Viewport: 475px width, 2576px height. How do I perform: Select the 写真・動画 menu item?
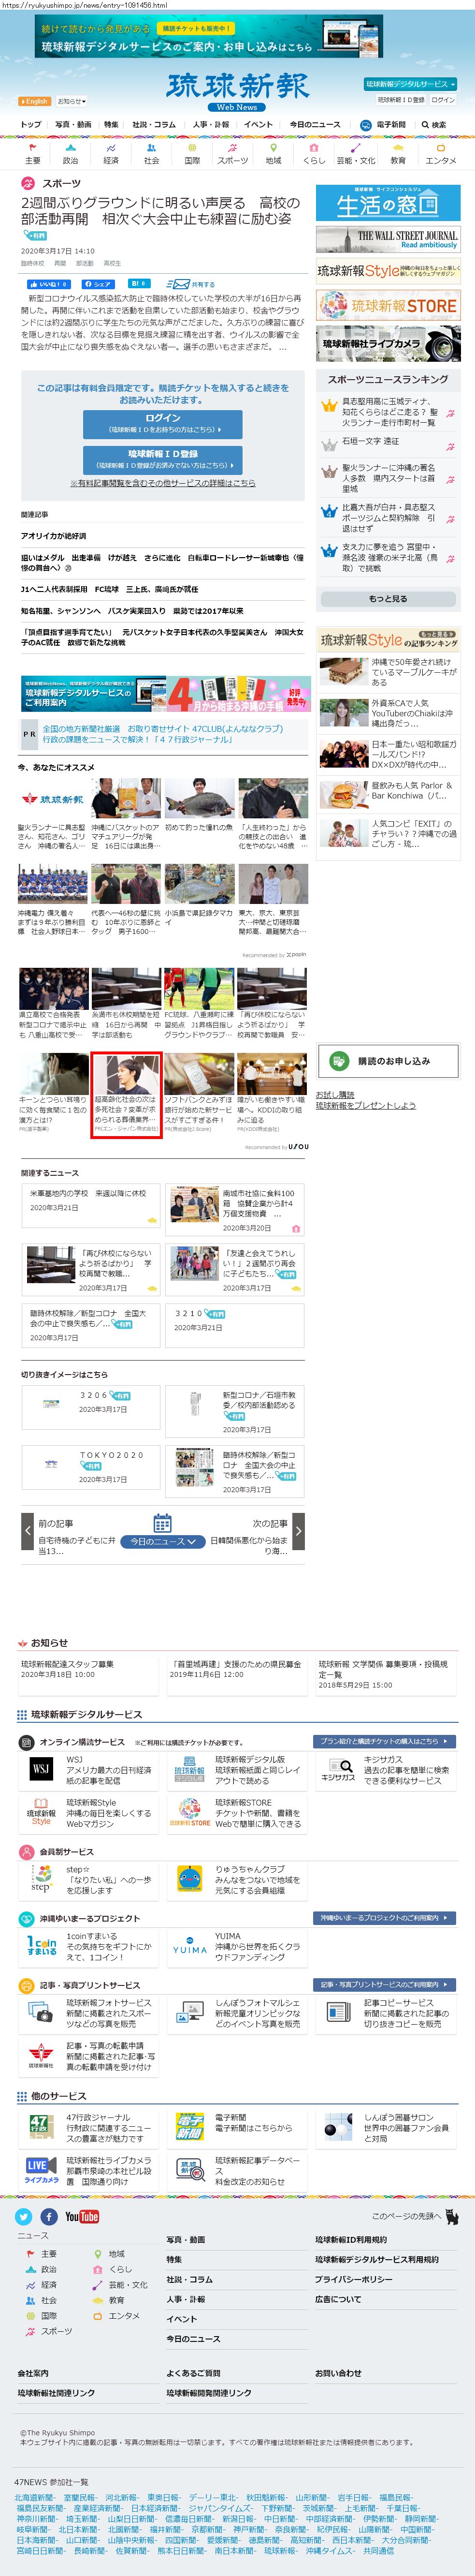pyautogui.click(x=73, y=125)
